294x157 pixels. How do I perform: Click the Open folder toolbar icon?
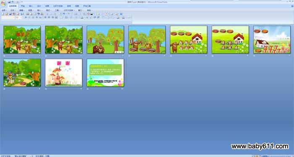[x=6, y=14]
